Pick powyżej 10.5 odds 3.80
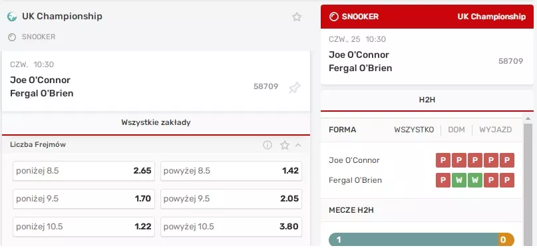This screenshot has height=248, width=537. click(x=231, y=227)
